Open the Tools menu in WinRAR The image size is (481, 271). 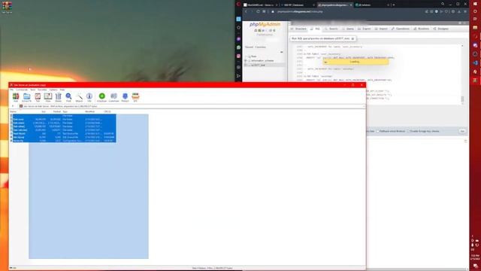(33, 90)
